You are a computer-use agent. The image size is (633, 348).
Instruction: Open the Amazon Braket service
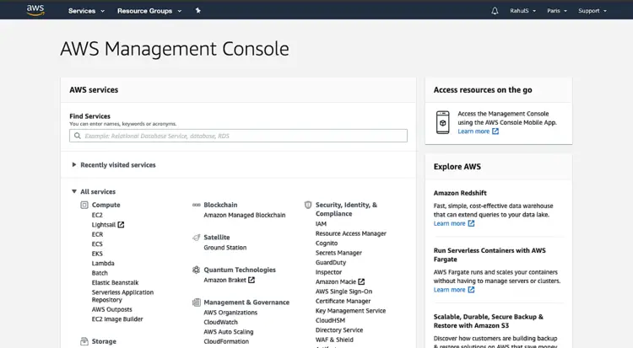(225, 280)
